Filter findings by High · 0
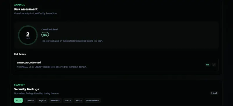The height and width of the screenshot is (106, 233). pyautogui.click(x=42, y=100)
